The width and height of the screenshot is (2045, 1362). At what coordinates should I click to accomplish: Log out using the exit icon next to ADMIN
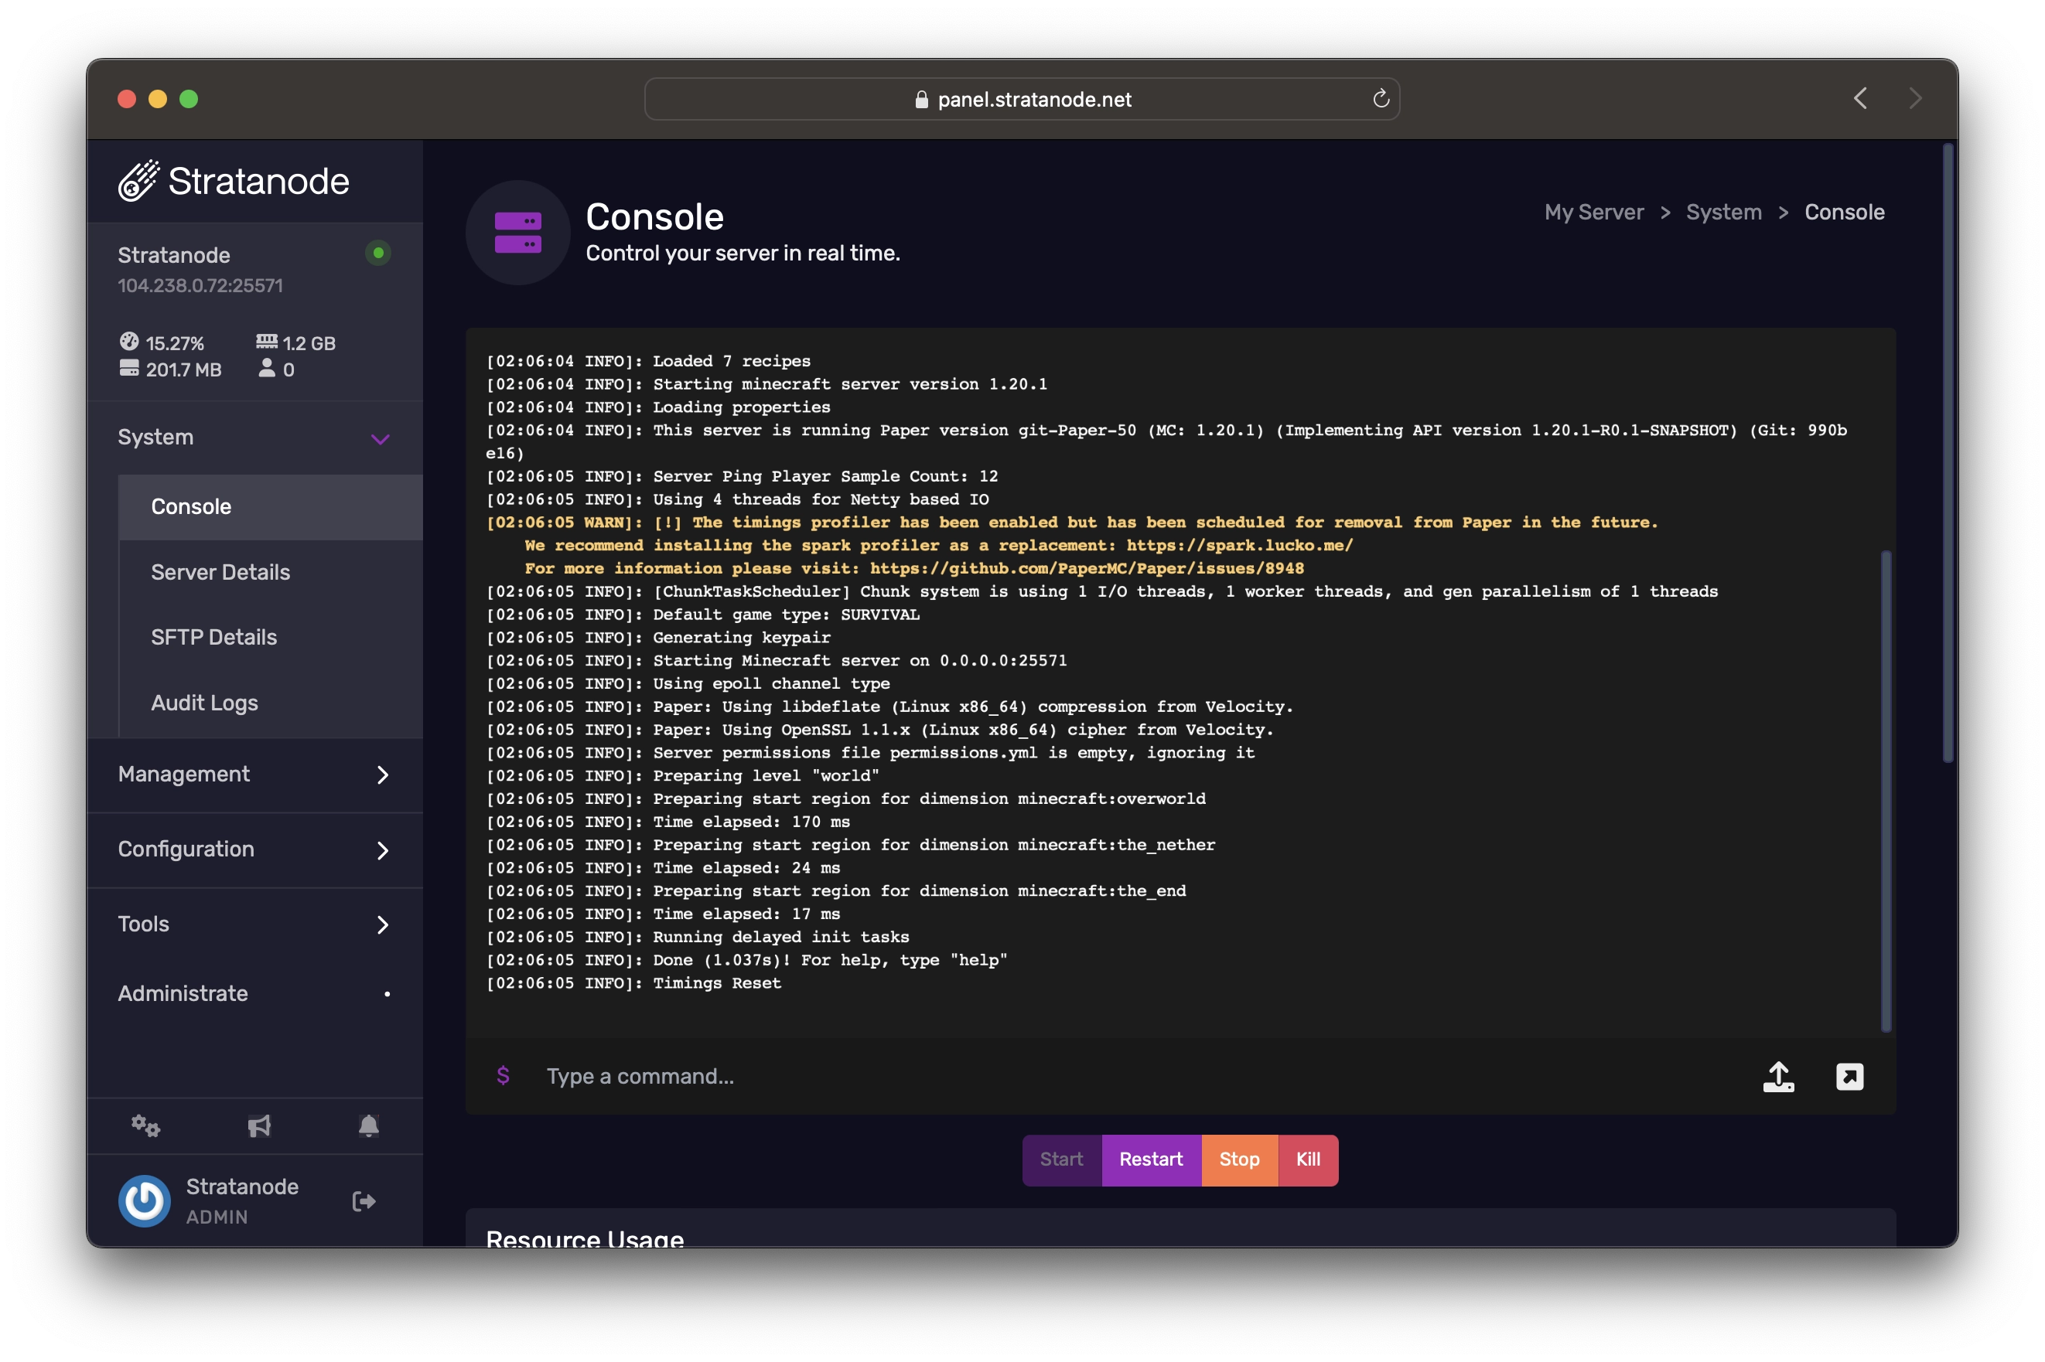(x=364, y=1200)
